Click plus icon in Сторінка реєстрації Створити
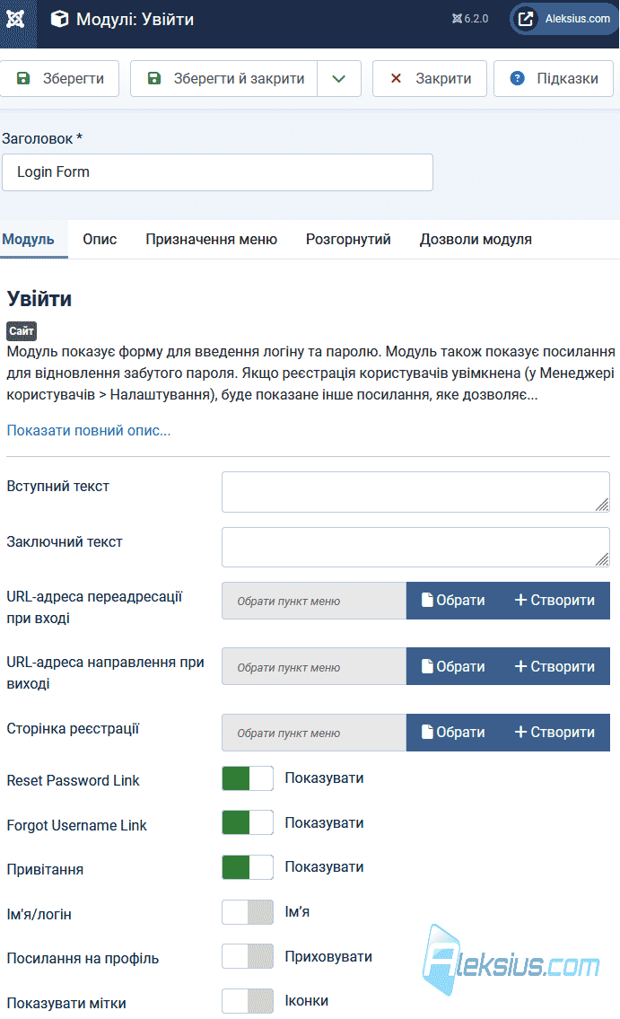620x1019 pixels. point(520,732)
